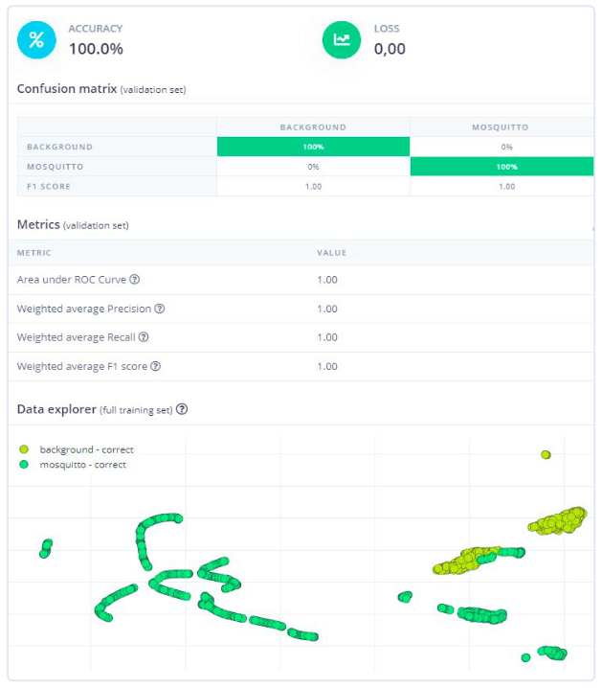The width and height of the screenshot is (602, 688).
Task: Click the Weighted average F1 score value 1.00
Action: click(327, 366)
